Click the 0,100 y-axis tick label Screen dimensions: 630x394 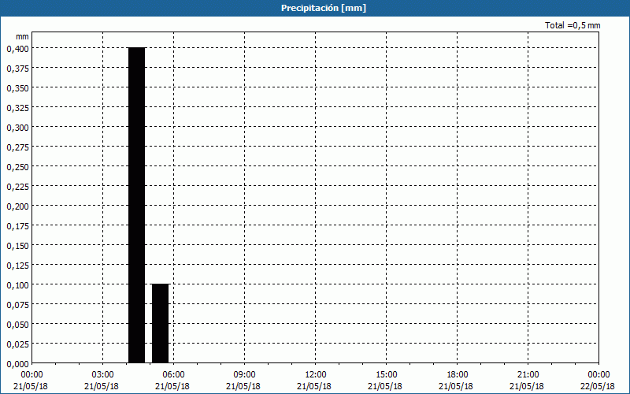(x=17, y=284)
